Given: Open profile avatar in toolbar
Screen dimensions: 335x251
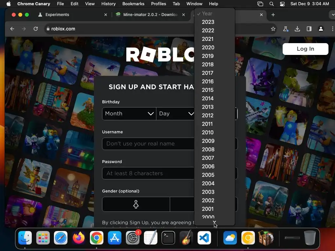Looking at the screenshot, I should click(321, 29).
